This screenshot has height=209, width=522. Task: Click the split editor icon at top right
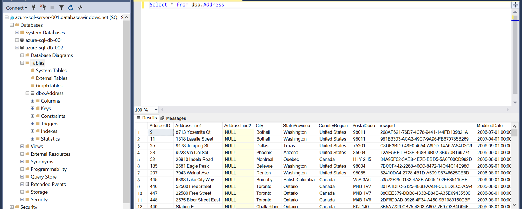pyautogui.click(x=515, y=5)
